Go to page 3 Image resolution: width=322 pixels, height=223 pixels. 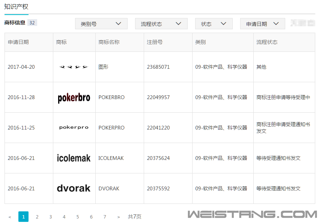point(51,217)
